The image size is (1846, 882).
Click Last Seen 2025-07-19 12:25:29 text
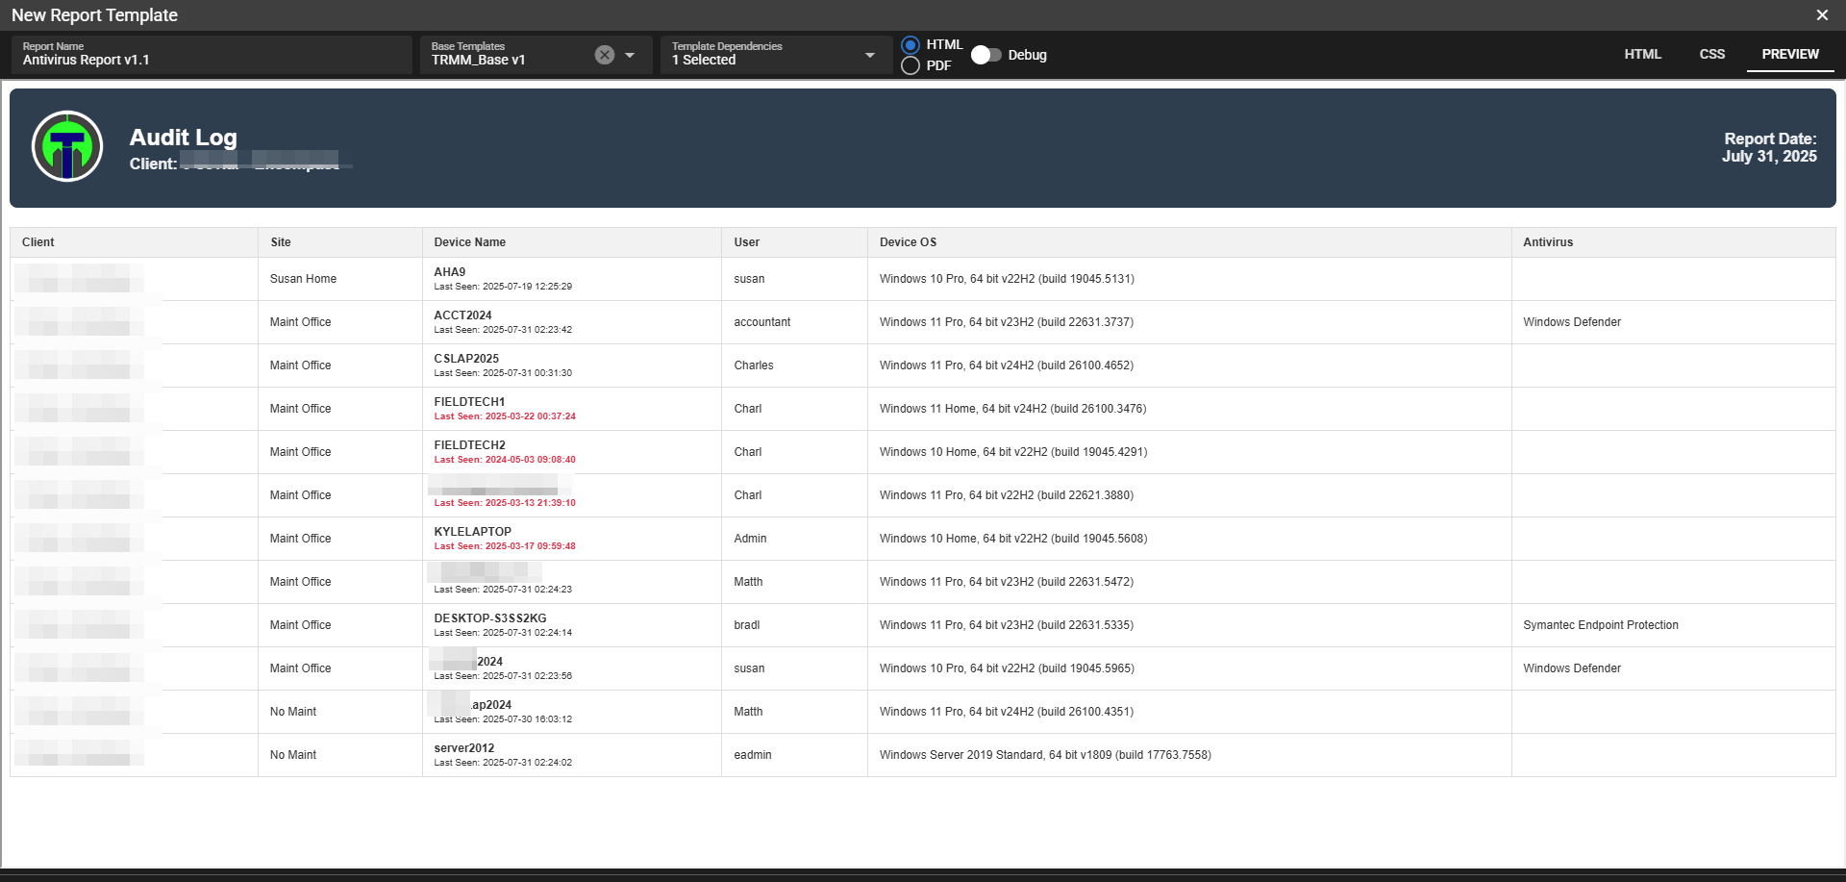503,287
